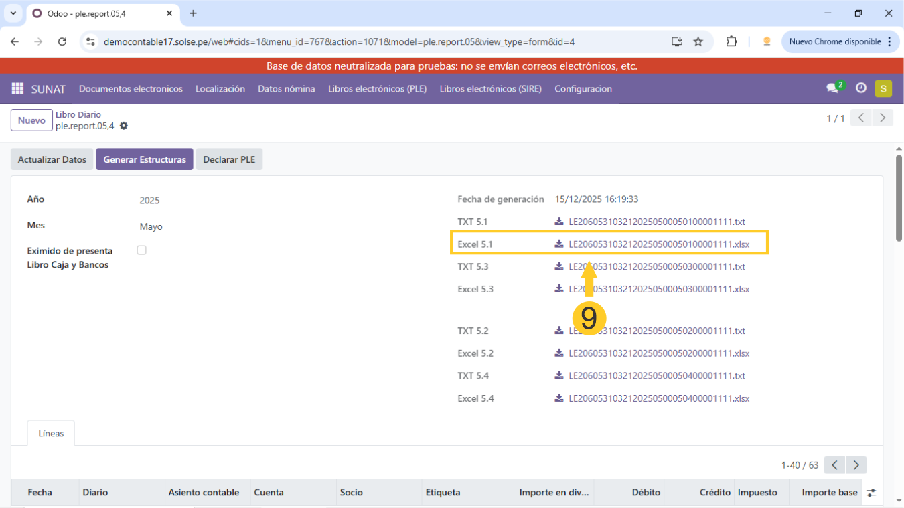Open the activities clock icon
This screenshot has height=508, width=904.
click(x=861, y=88)
